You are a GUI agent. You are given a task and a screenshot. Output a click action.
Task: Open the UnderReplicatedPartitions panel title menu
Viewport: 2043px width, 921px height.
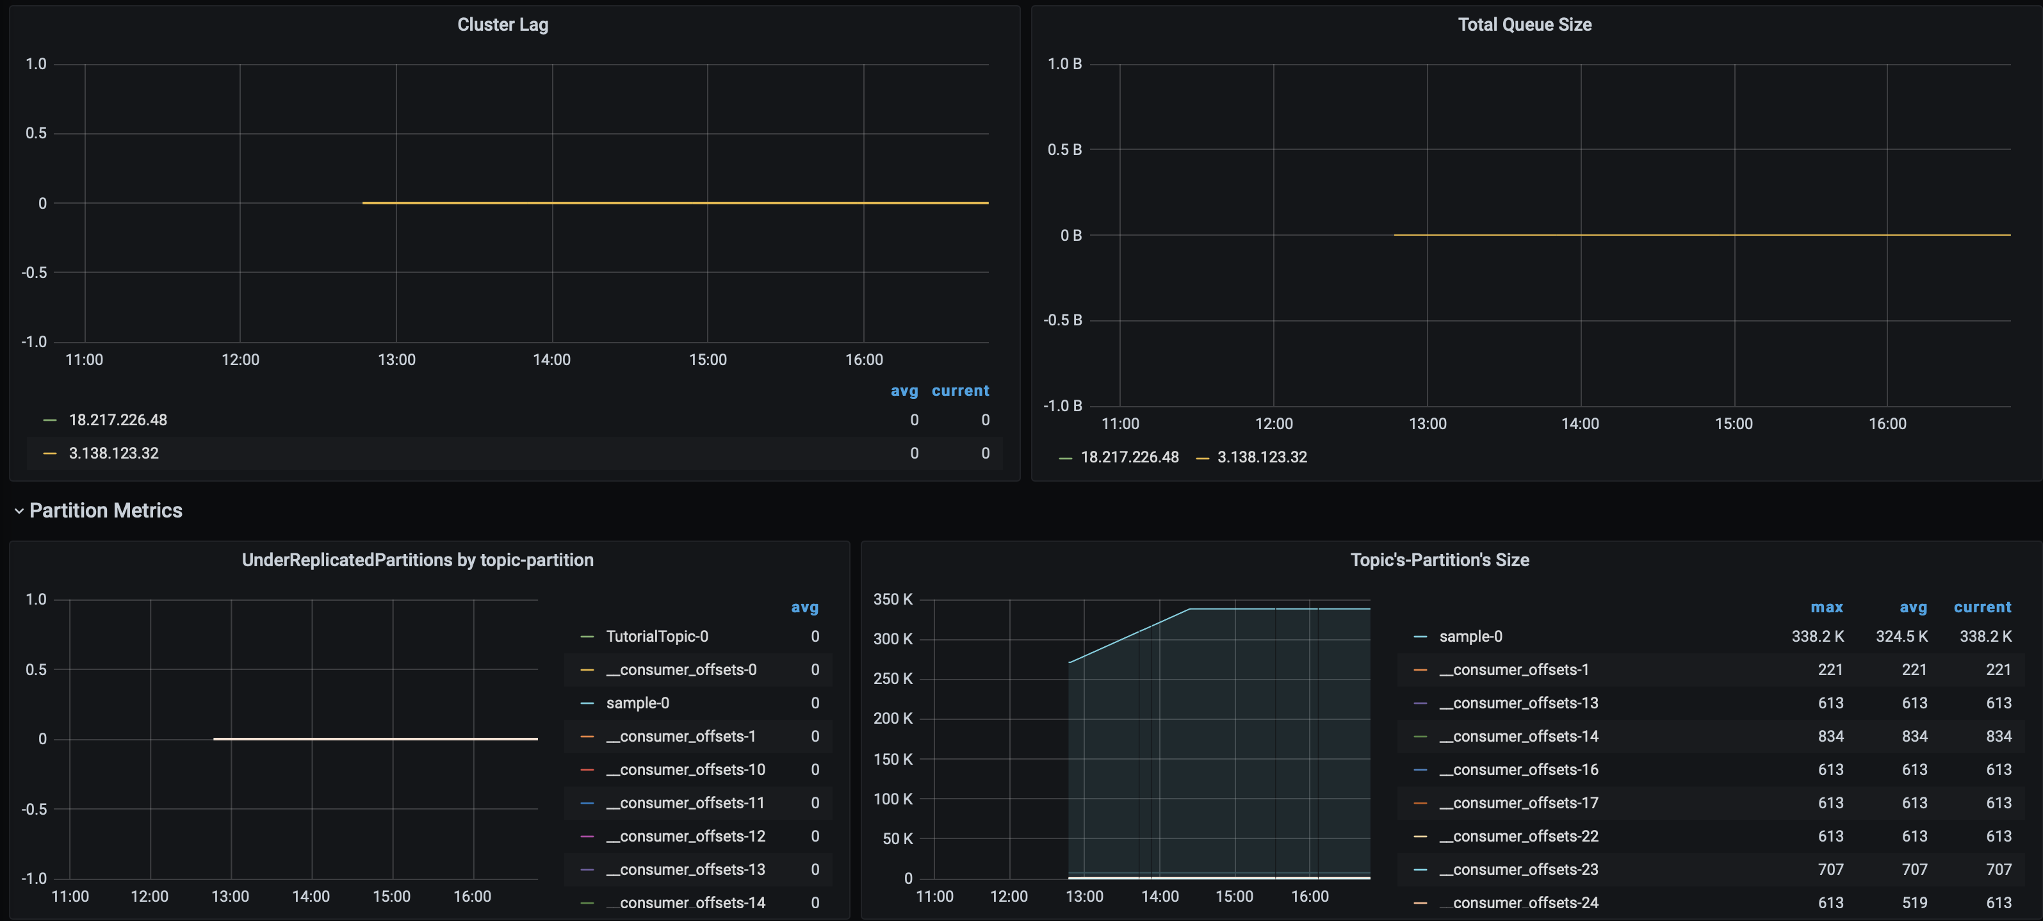(x=417, y=560)
